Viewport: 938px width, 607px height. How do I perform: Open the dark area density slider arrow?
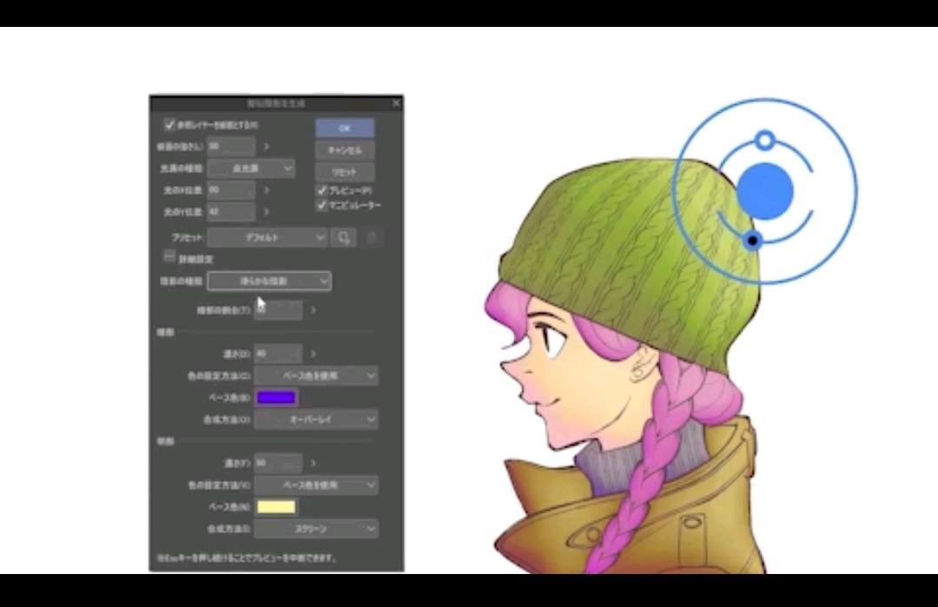313,354
